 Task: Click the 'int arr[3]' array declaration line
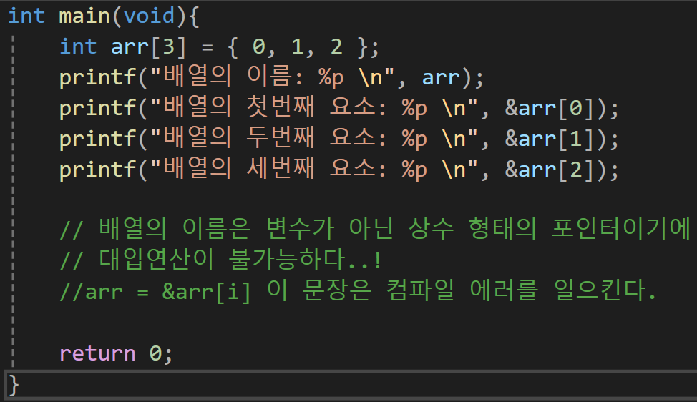coord(219,46)
